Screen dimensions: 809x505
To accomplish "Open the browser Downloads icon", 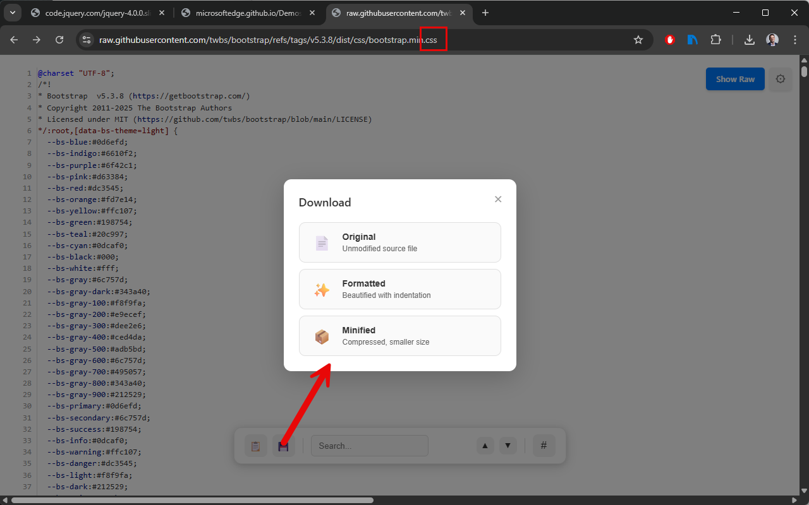I will point(749,39).
